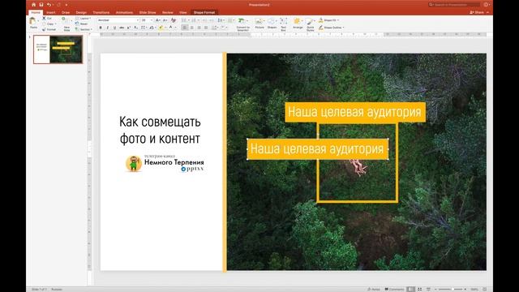Click the Convert to SmartArt button
519x292 pixels.
tap(243, 24)
